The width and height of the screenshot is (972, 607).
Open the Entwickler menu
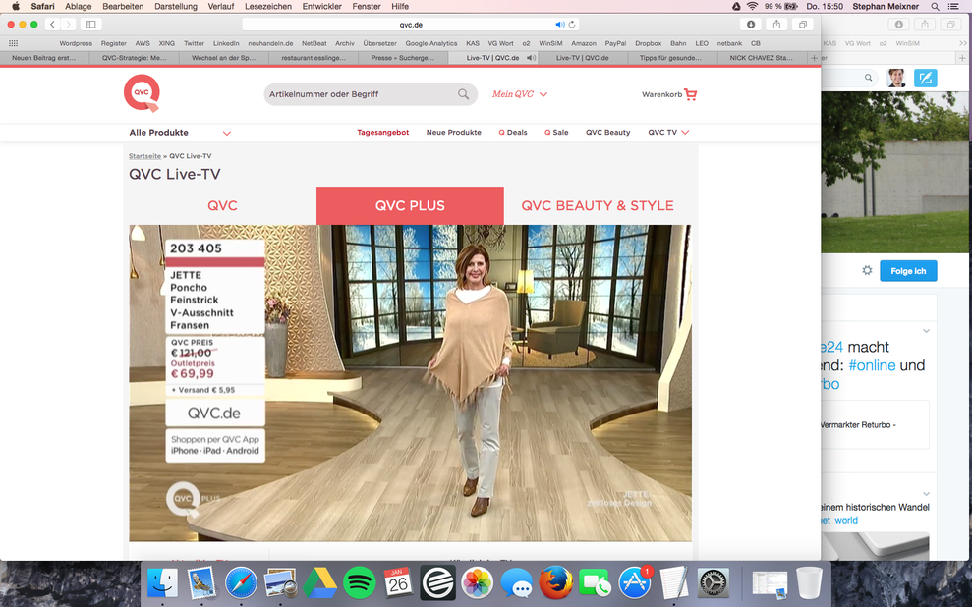pos(321,6)
